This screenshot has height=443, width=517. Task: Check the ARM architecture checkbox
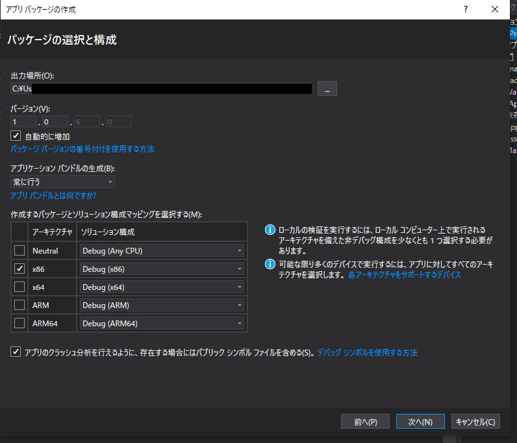click(x=19, y=305)
